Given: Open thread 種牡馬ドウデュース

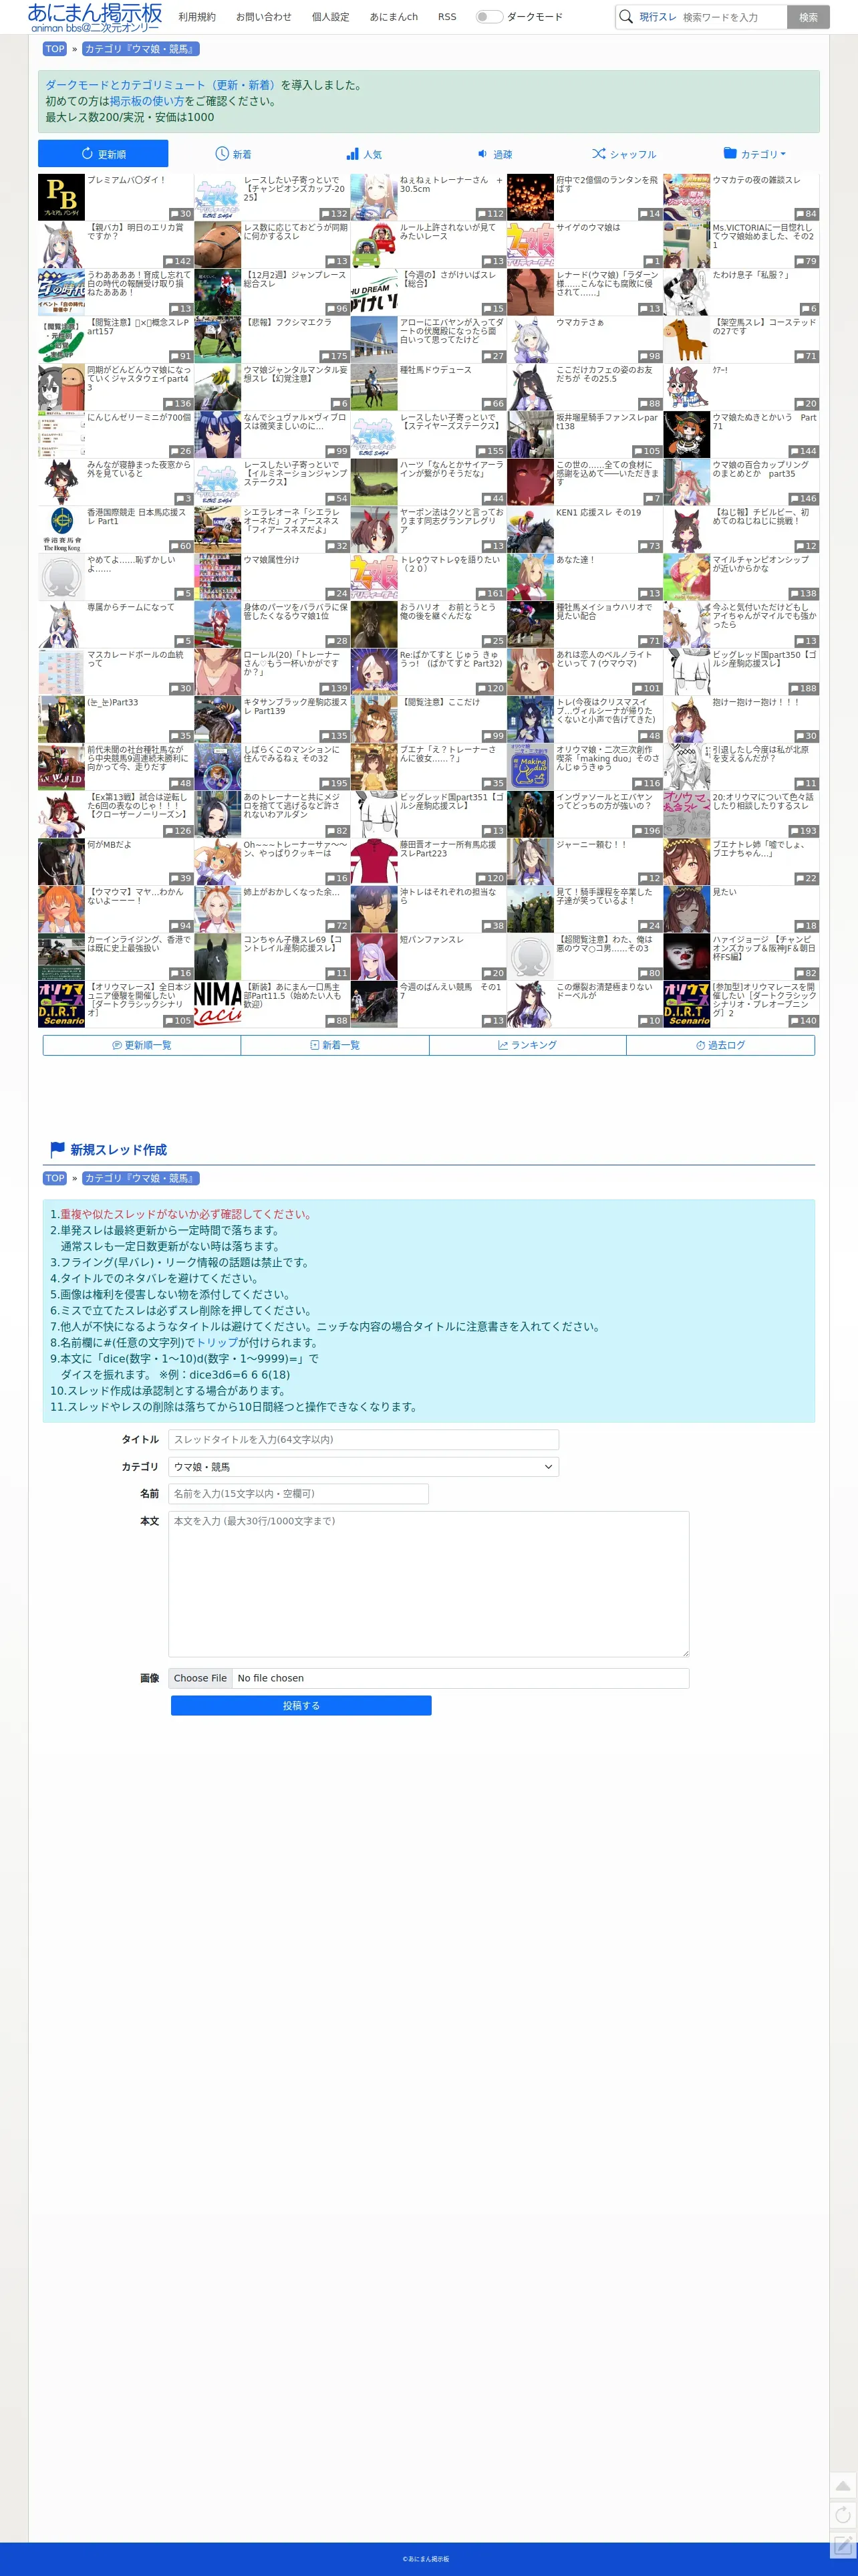Looking at the screenshot, I should pyautogui.click(x=435, y=370).
